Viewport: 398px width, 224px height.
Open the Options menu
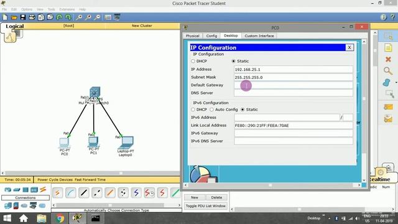(27, 9)
